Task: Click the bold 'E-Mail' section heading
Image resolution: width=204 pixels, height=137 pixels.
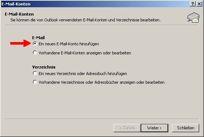Action: click(x=38, y=38)
